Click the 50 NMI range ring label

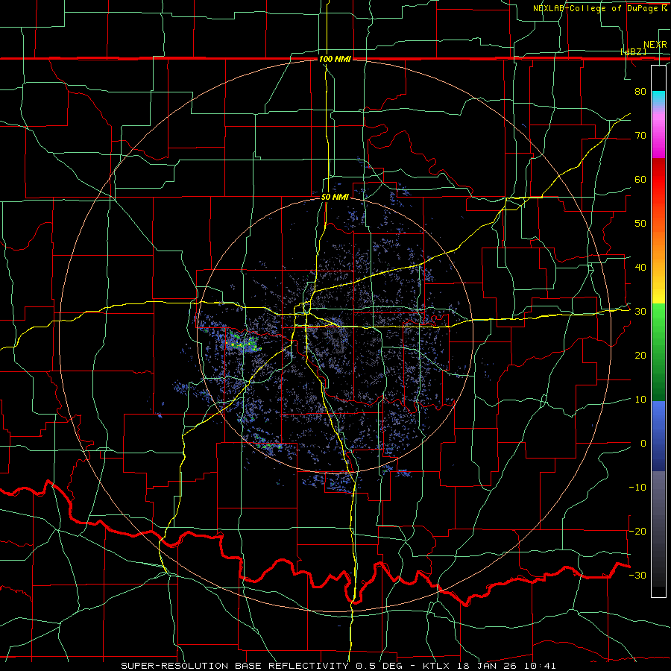point(335,198)
